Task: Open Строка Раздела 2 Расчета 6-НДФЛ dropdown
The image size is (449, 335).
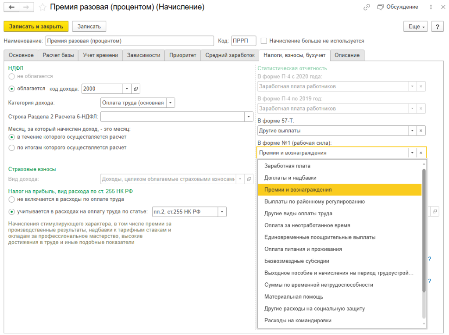Action: pyautogui.click(x=249, y=117)
